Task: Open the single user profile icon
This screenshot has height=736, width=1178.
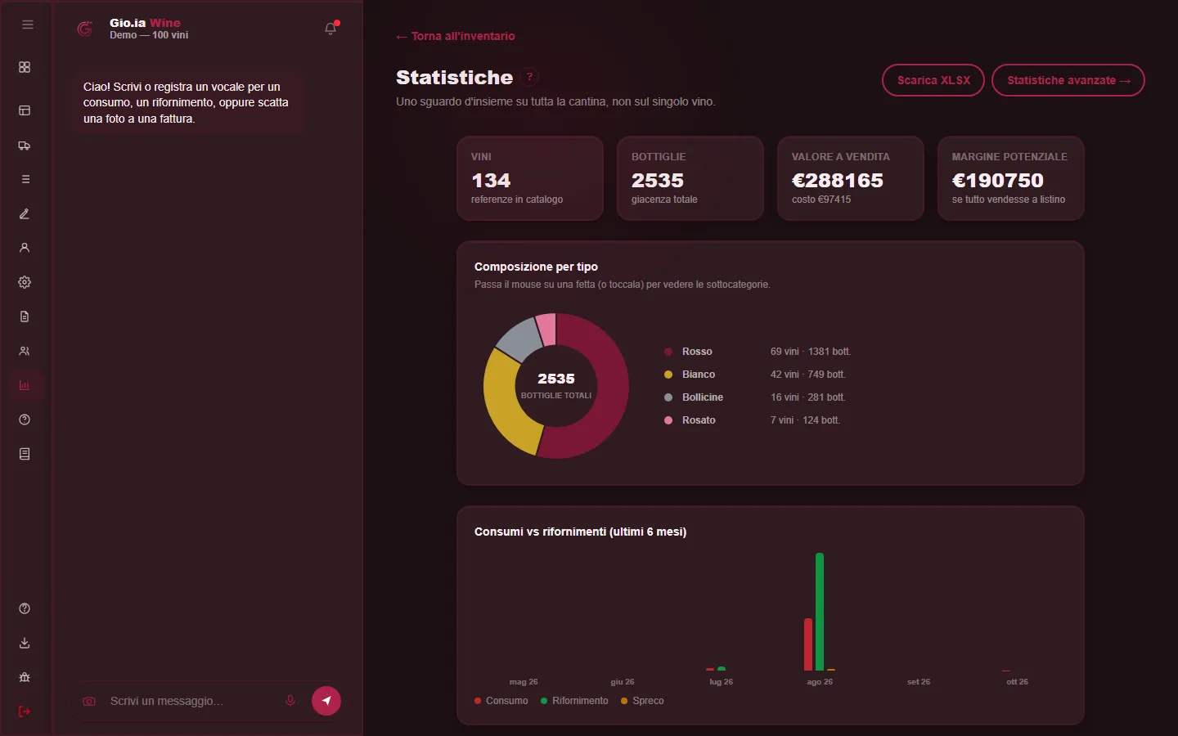Action: (25, 248)
